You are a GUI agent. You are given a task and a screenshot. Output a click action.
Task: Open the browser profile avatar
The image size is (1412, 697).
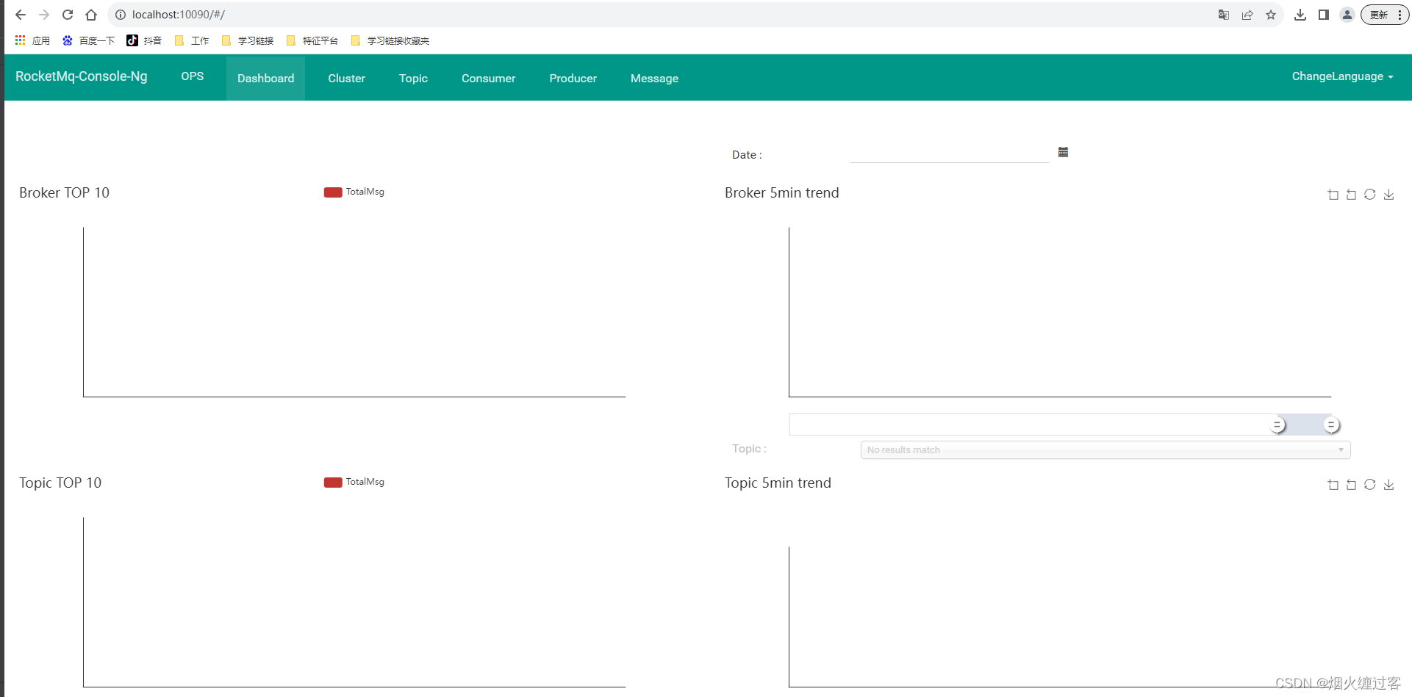(1347, 15)
